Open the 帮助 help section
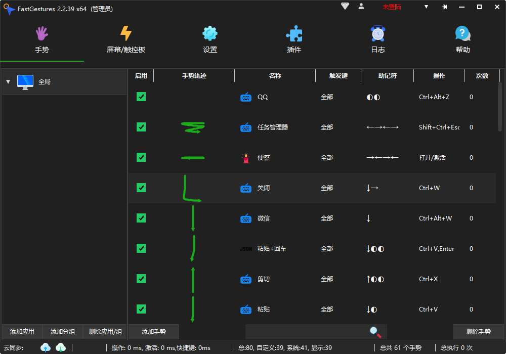Screen dimensions: 506x354 (x=462, y=39)
